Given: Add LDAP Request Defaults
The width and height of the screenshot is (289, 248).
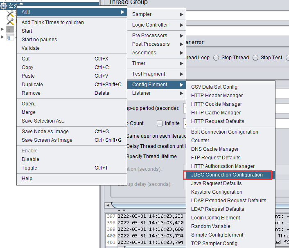Looking at the screenshot, I should pos(230,209).
